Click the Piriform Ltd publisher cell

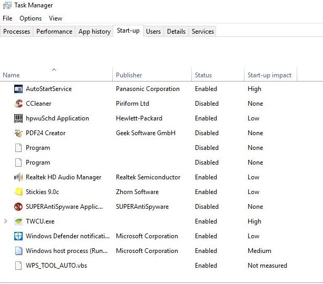click(x=132, y=104)
